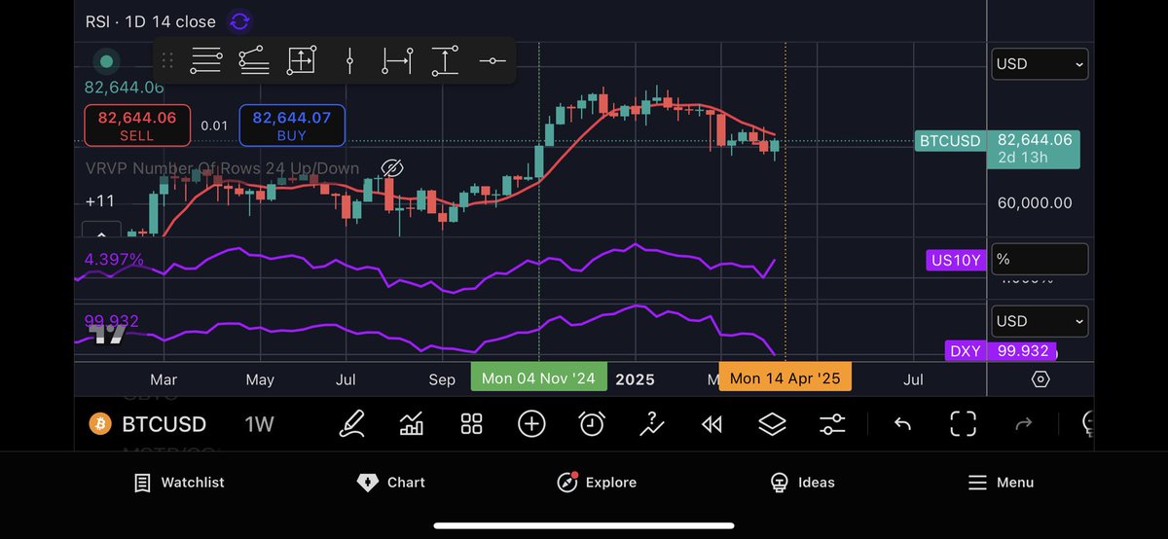Select the horizontal line with midpoint tool
Image resolution: width=1168 pixels, height=539 pixels.
pyautogui.click(x=493, y=61)
